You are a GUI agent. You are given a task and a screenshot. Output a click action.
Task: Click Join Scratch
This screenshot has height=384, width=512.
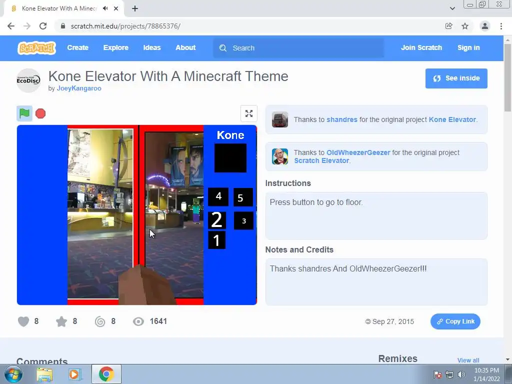click(421, 47)
